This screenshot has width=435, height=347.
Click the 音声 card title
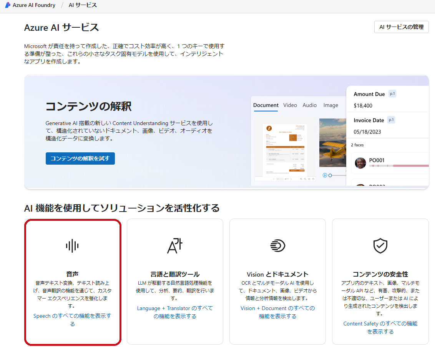tap(72, 274)
